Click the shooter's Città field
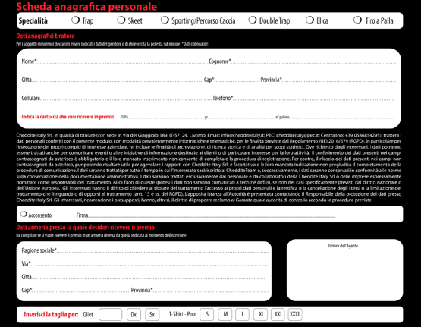This screenshot has height=327, width=421. 118,80
